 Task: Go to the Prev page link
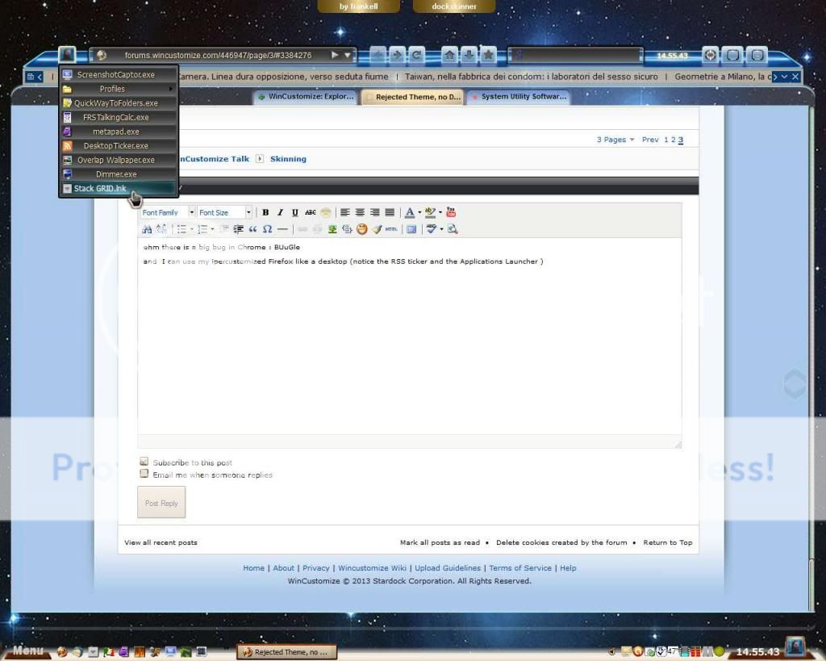[x=650, y=140]
